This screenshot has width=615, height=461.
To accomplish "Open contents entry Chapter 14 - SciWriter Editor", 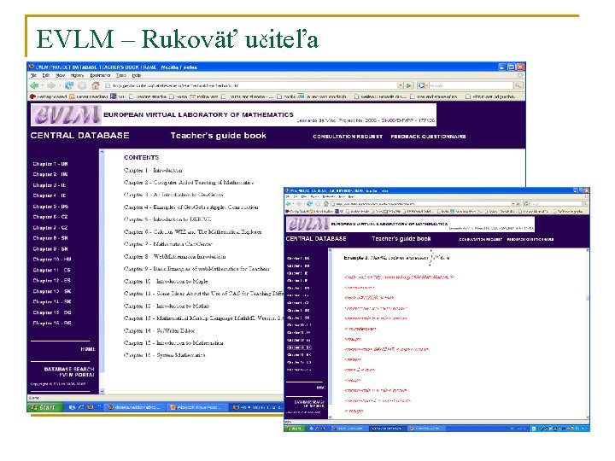I will [159, 330].
